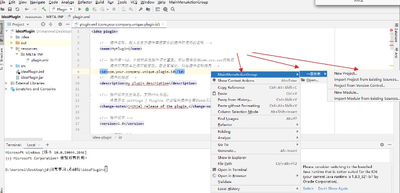Click the Switch link in notification
Viewport: 400px width, 193px height.
point(308,188)
